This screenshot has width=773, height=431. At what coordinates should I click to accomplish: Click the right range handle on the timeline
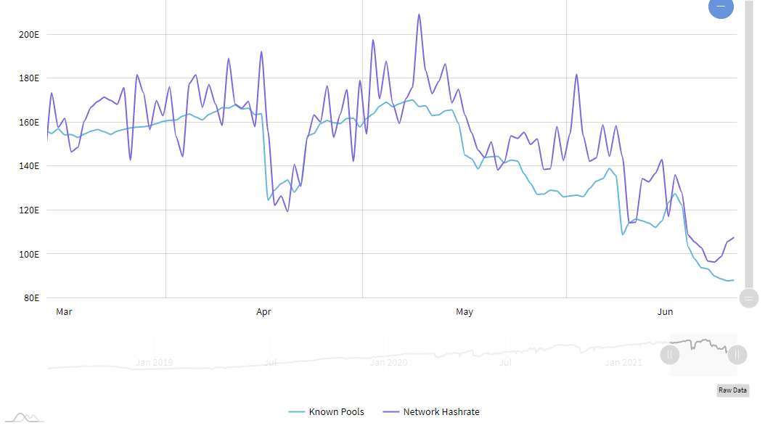(x=737, y=355)
